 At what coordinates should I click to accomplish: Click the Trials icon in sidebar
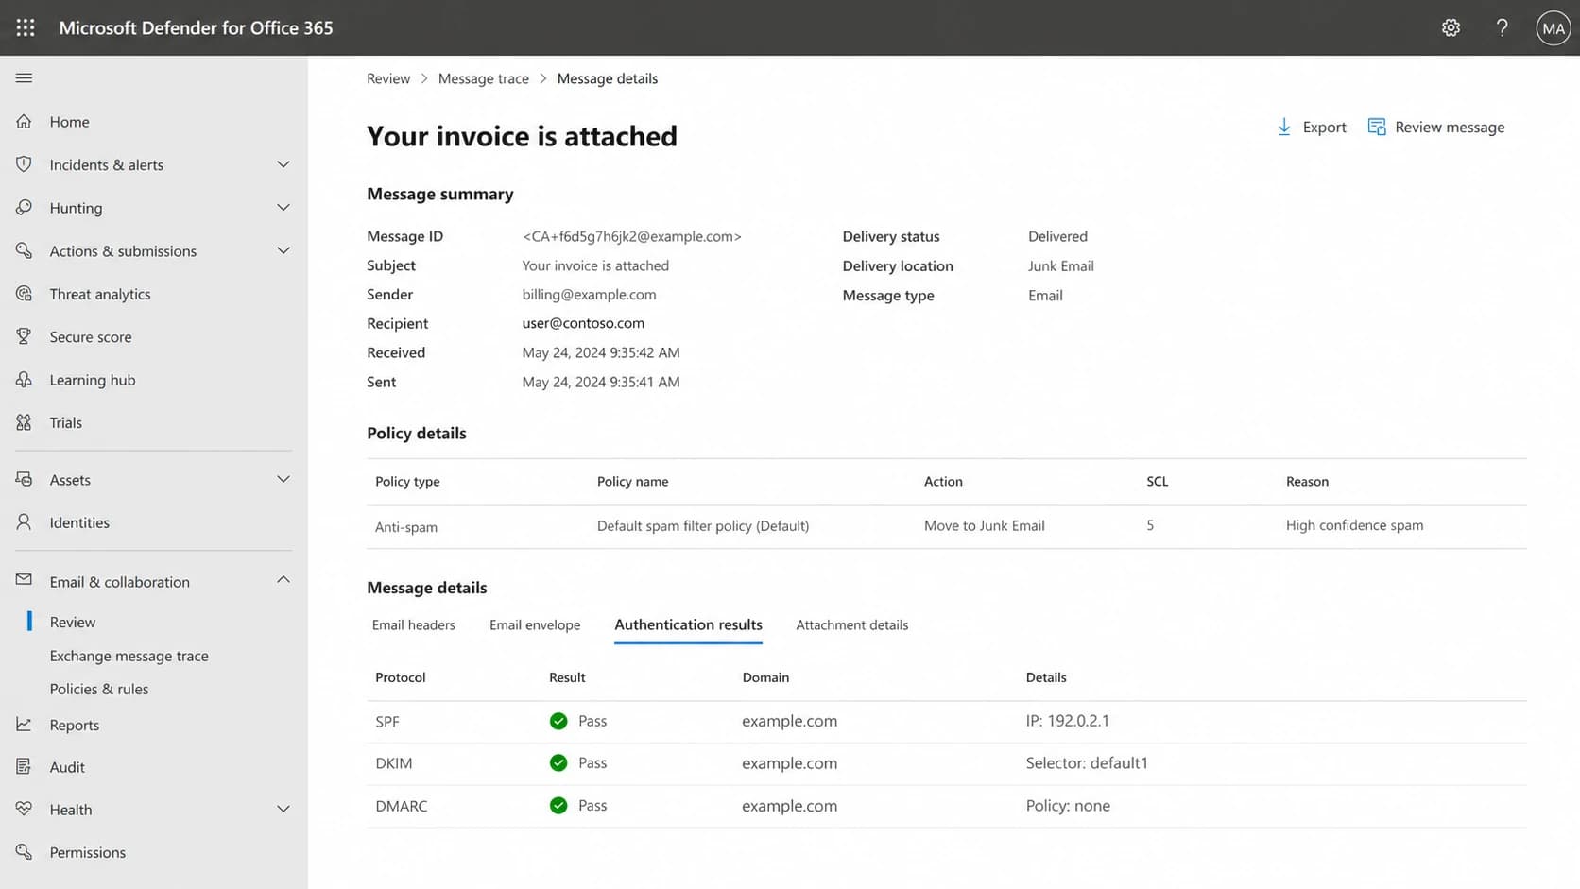[25, 422]
